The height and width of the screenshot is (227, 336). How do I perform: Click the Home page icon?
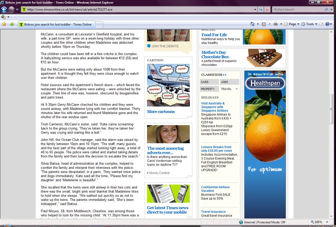point(252,24)
